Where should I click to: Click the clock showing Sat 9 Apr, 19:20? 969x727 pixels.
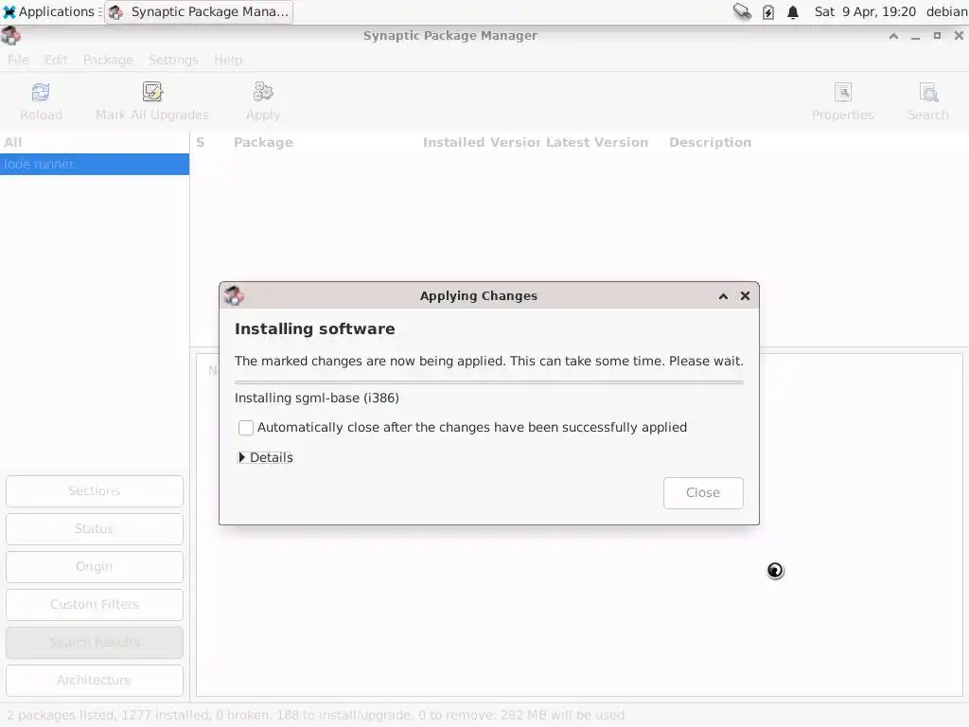(865, 11)
